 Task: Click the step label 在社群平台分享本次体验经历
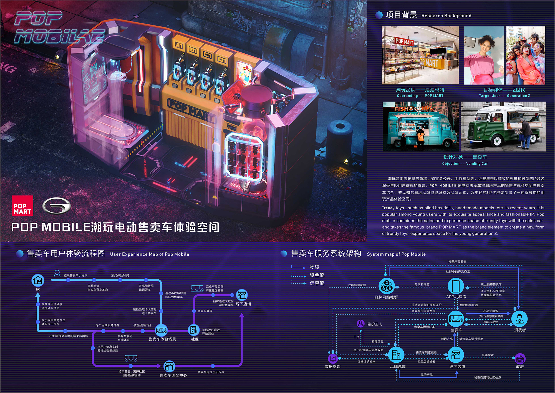point(52,306)
